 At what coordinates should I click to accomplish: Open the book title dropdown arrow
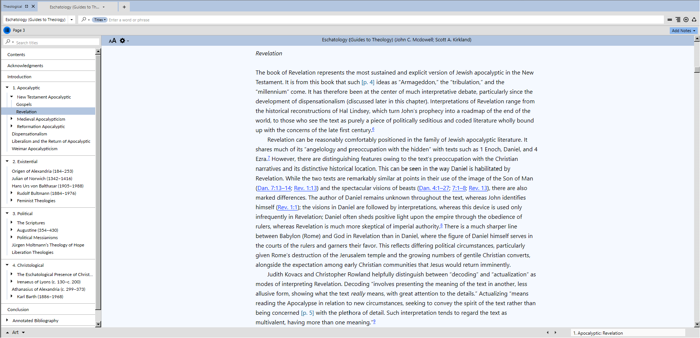72,20
